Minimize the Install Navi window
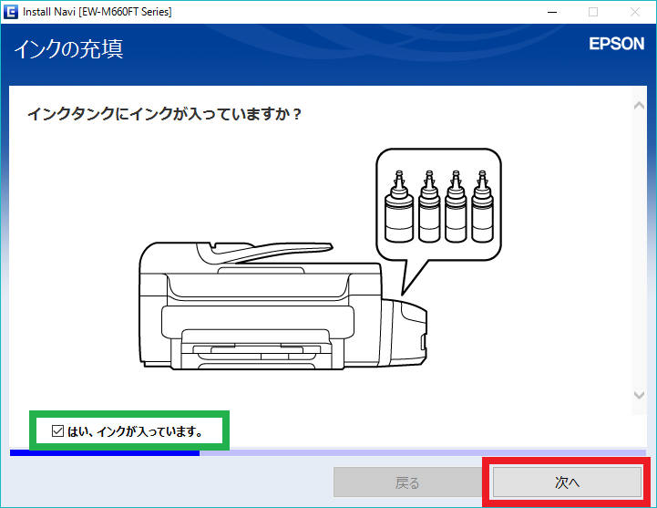Viewport: 657px width, 508px height. click(x=552, y=12)
